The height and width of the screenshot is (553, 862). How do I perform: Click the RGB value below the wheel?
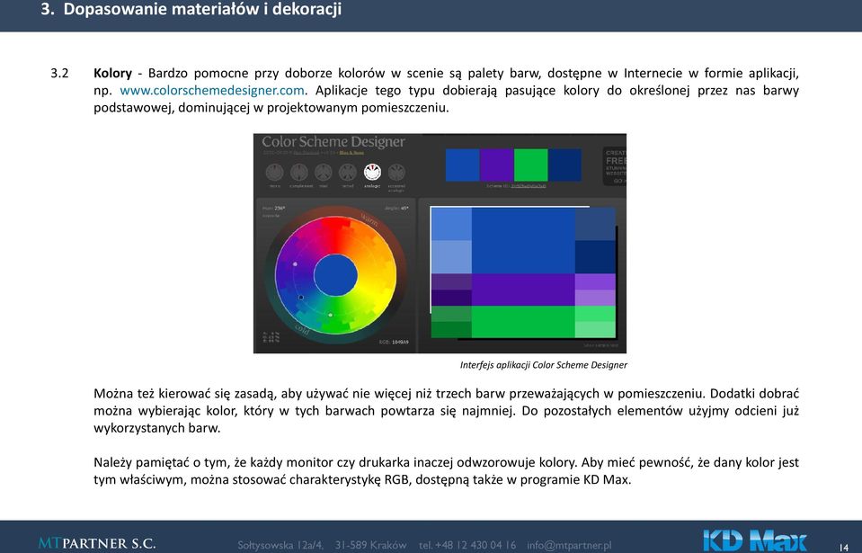click(394, 342)
